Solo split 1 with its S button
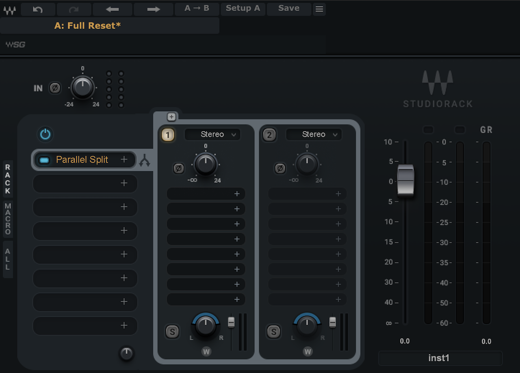 (x=172, y=332)
